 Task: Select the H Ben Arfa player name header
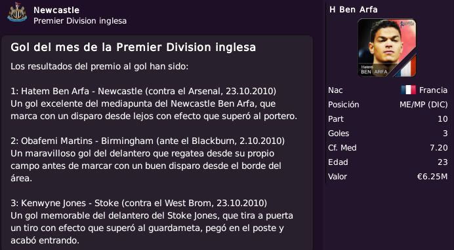tap(354, 10)
